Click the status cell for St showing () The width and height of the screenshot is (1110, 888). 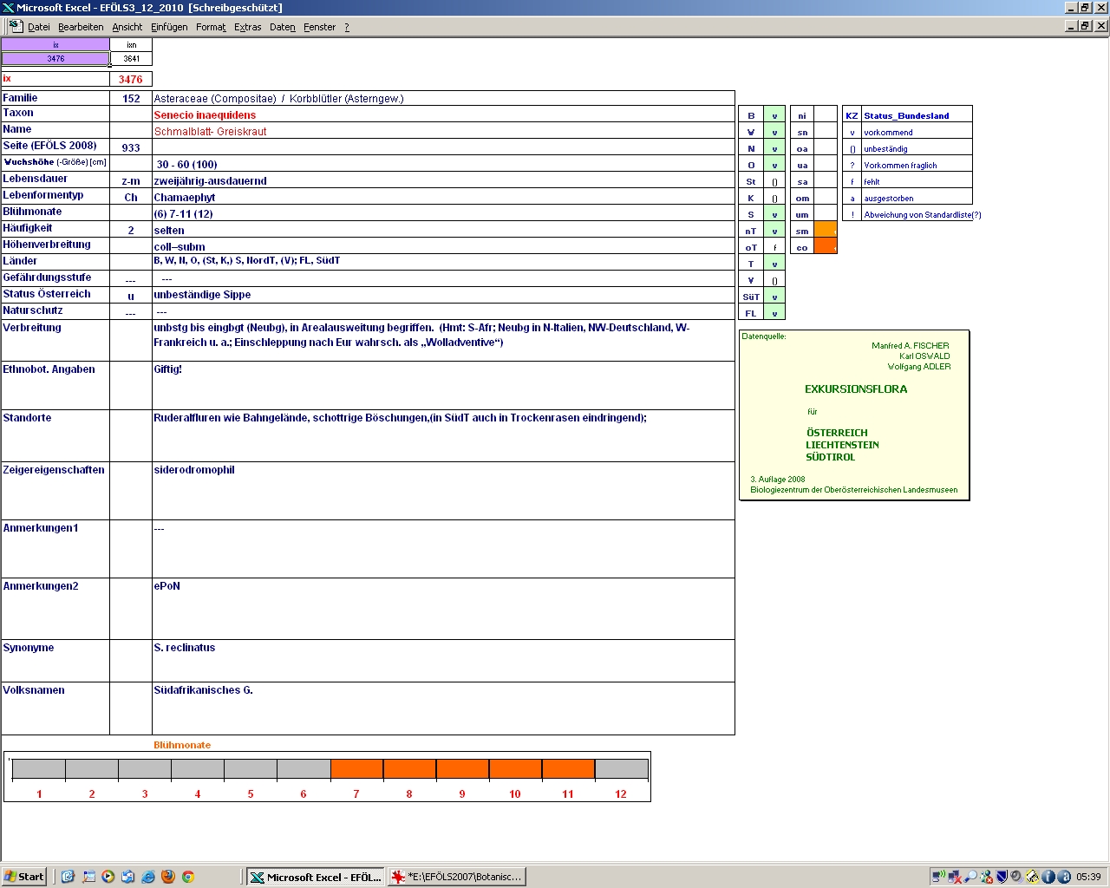click(774, 181)
